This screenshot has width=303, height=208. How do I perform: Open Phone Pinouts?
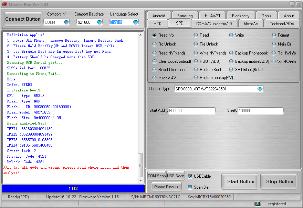166,187
